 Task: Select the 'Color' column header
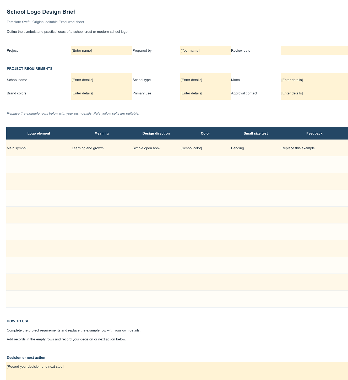pos(205,133)
